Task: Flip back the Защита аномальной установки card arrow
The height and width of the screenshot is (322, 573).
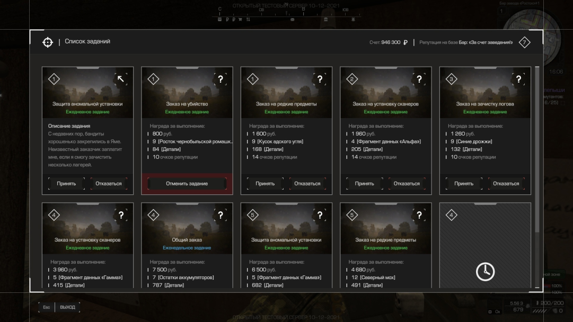Action: tap(121, 79)
